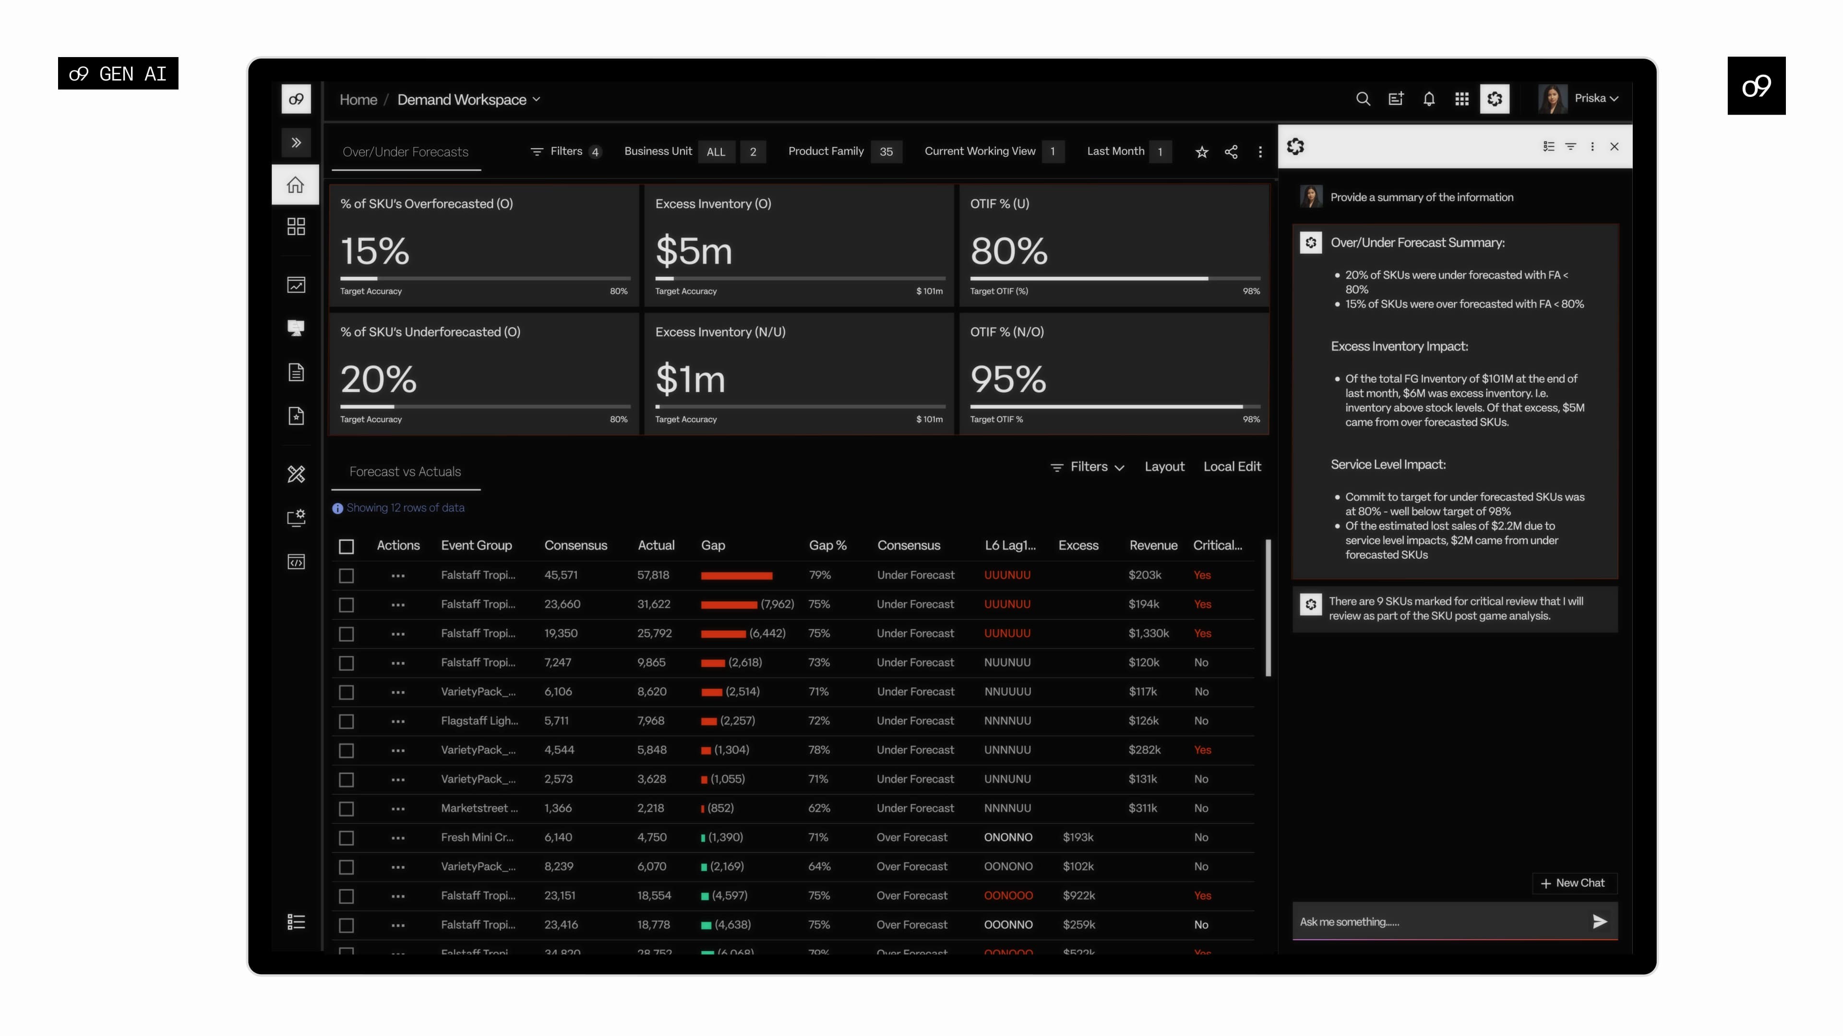Select the Forecast vs Actuals tab
The width and height of the screenshot is (1843, 1036).
405,472
